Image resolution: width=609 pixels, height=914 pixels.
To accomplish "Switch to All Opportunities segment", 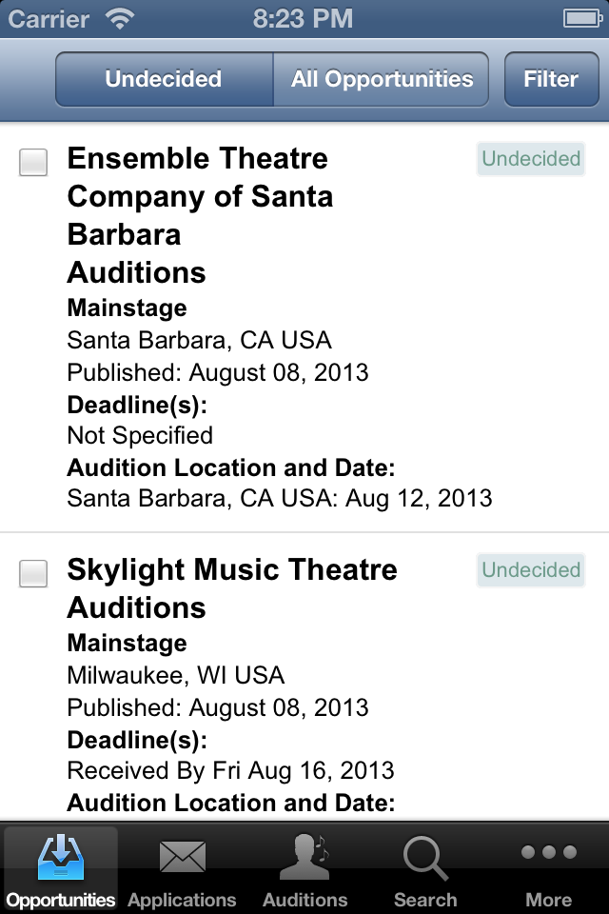I will [382, 79].
